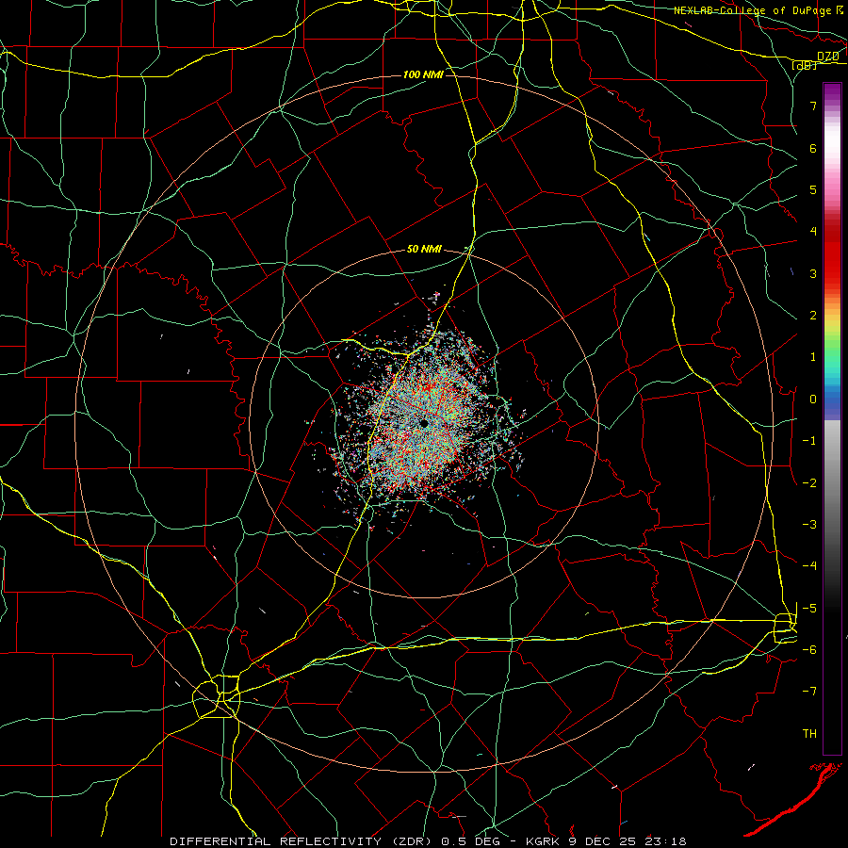The height and width of the screenshot is (848, 848).
Task: Click the -1 dB scale label
Action: (809, 441)
